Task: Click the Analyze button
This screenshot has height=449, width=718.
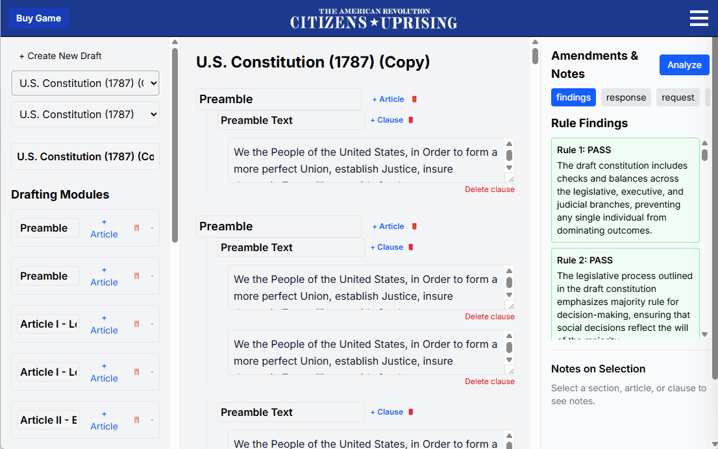Action: click(x=684, y=65)
